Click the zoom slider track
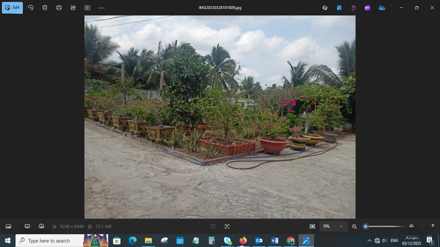This screenshot has height=247, width=440. [387, 226]
